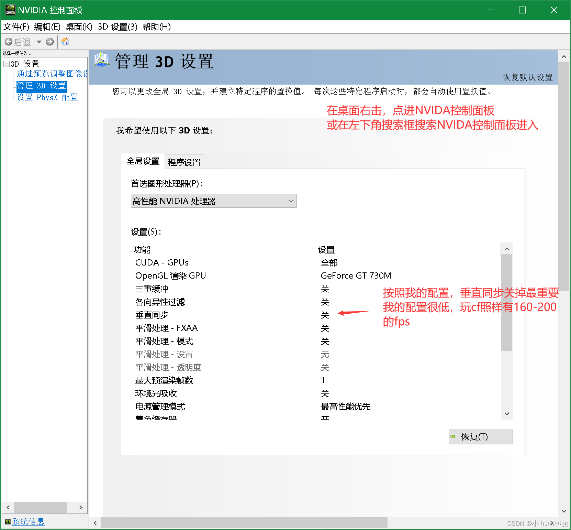Viewport: 571px width, 530px height.
Task: Click 恢复默认设置 link
Action: pyautogui.click(x=527, y=77)
